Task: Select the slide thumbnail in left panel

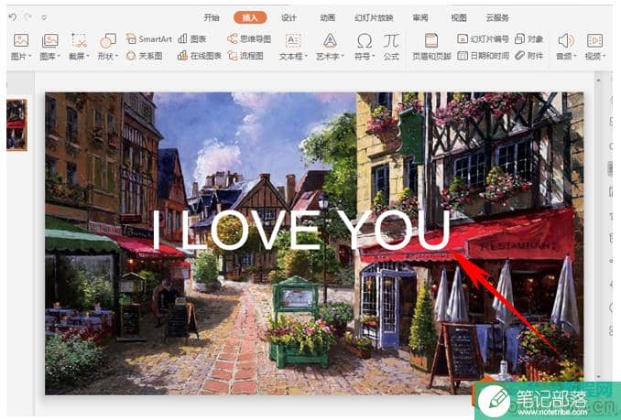Action: [16, 125]
